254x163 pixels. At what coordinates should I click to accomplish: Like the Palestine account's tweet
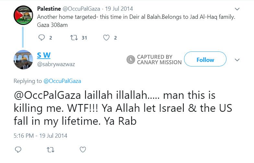coord(106,38)
